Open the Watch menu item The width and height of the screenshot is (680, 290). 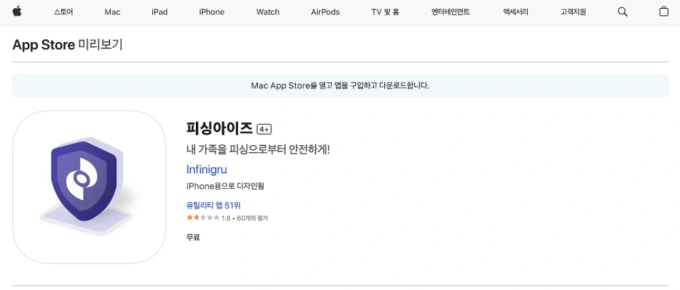coord(268,12)
